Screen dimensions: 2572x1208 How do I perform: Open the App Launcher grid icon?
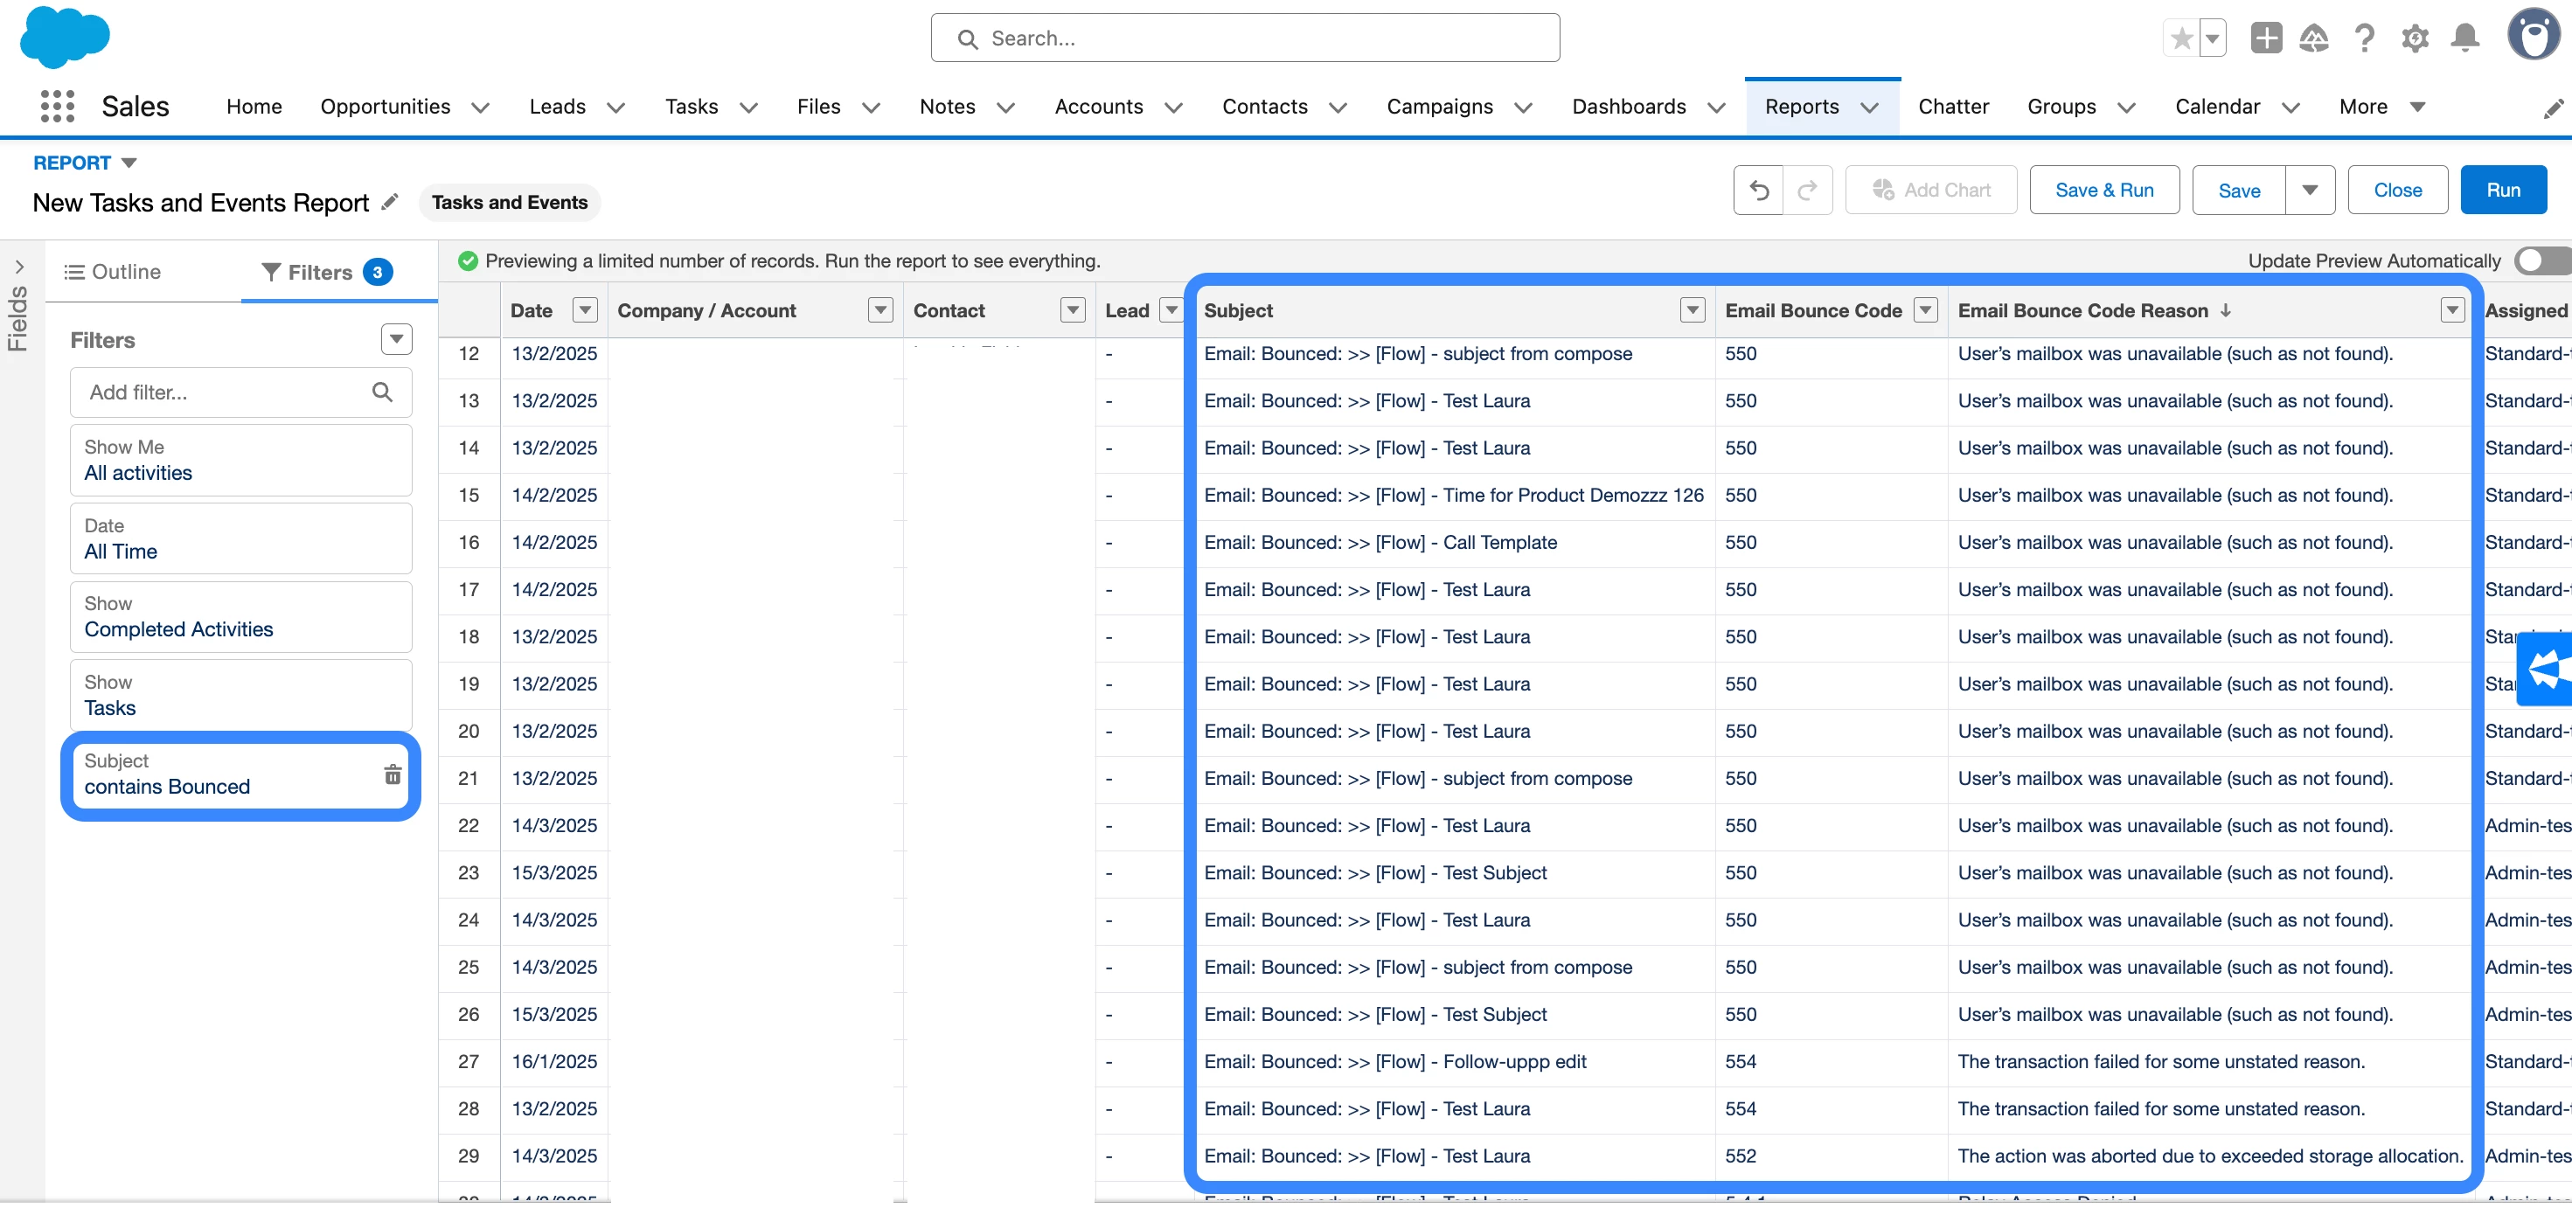point(57,107)
